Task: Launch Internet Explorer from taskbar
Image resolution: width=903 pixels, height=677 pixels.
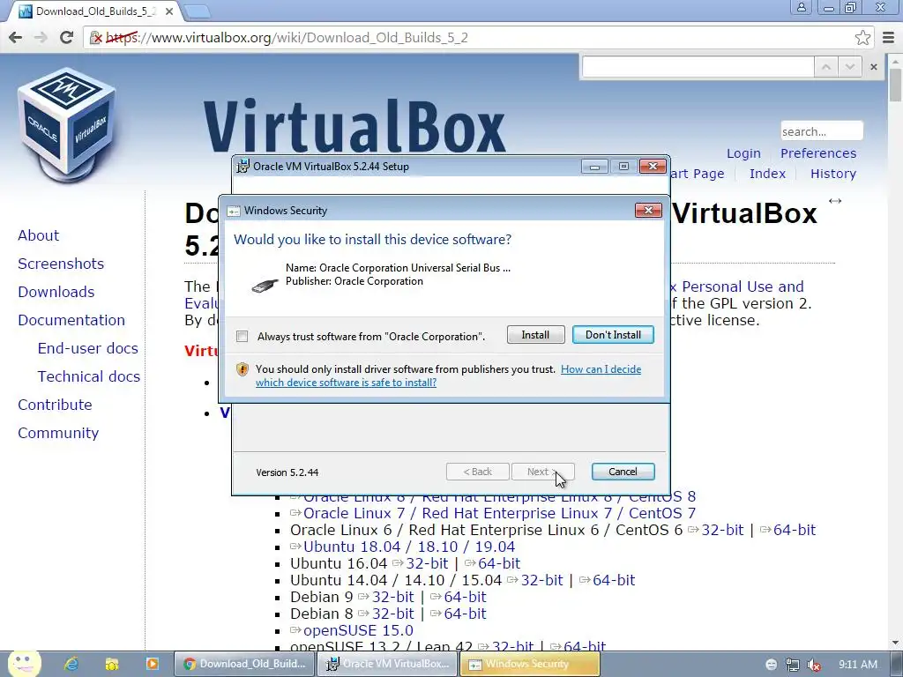Action: click(x=71, y=664)
